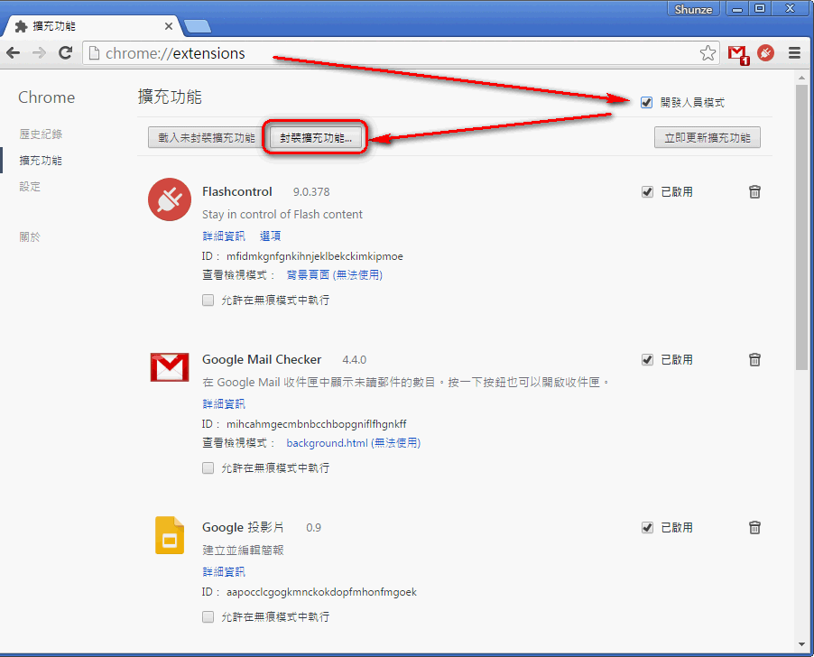Click 封裝擴充功能... button

point(316,137)
